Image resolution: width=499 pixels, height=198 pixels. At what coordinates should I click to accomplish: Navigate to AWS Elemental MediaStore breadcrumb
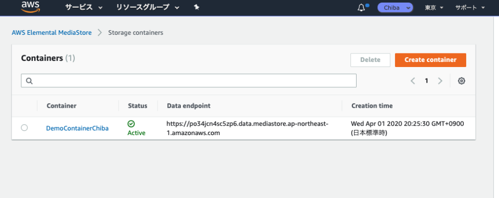(x=51, y=32)
